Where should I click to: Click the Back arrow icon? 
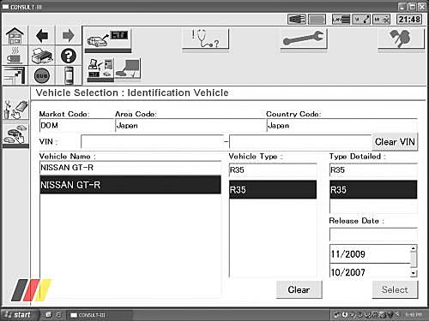[x=42, y=36]
